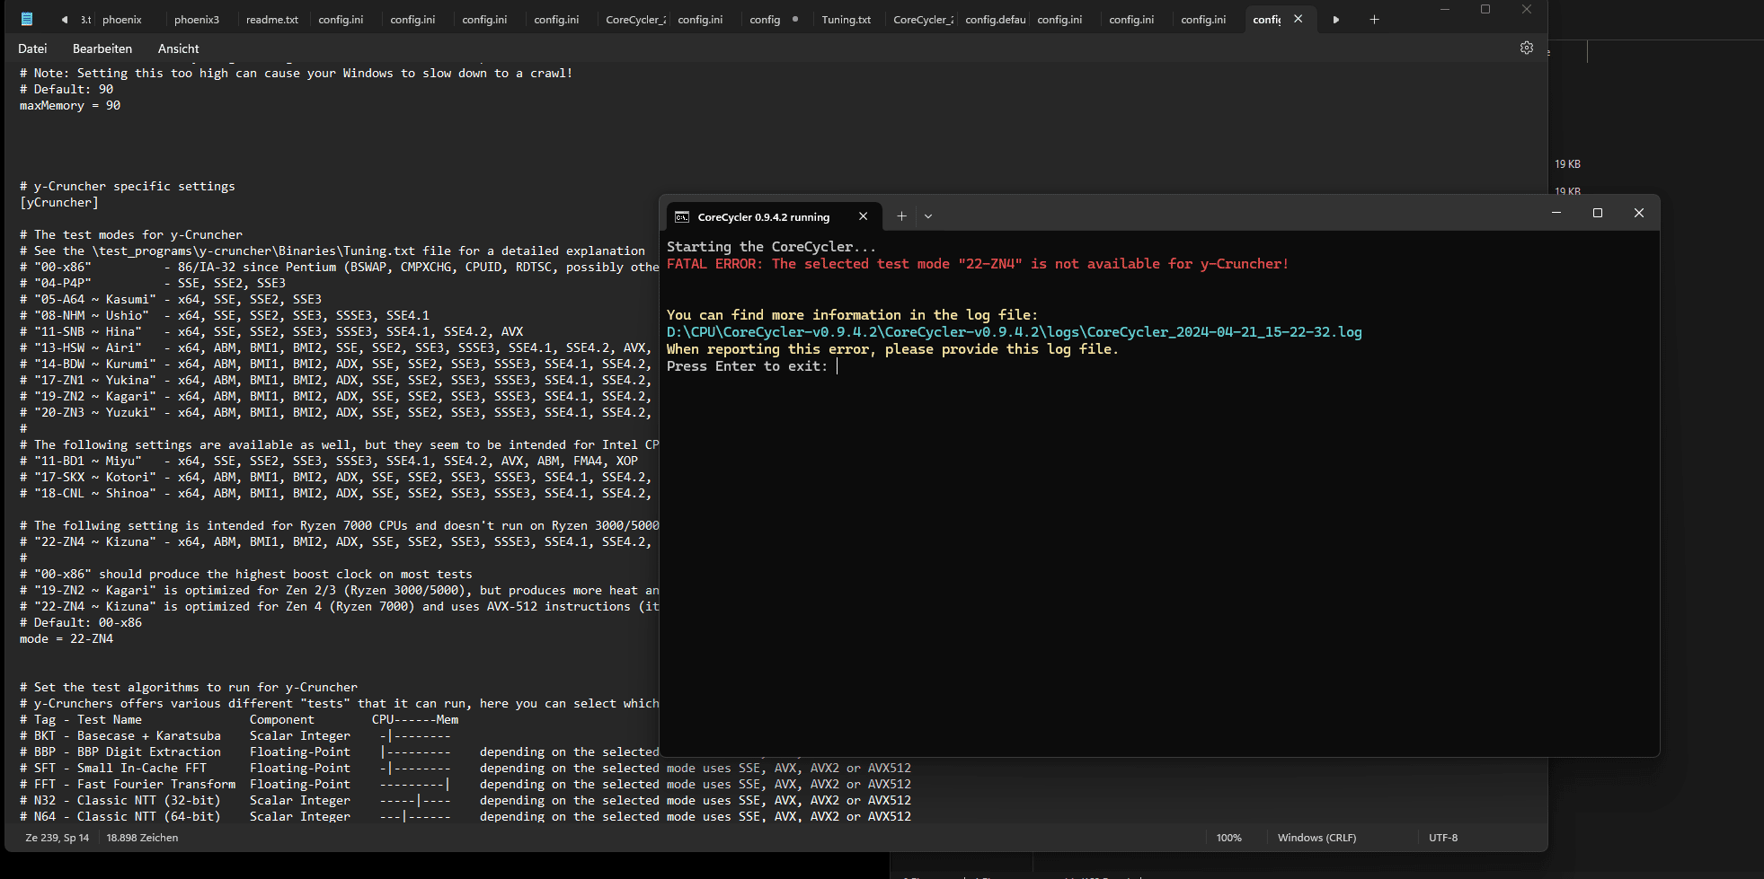
Task: Switch to the config.defau tab
Action: 995,20
